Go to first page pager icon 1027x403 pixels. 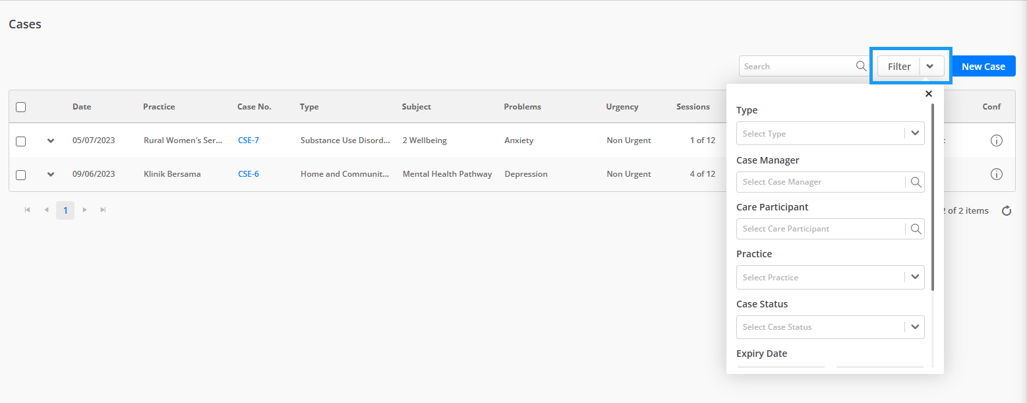tap(27, 210)
